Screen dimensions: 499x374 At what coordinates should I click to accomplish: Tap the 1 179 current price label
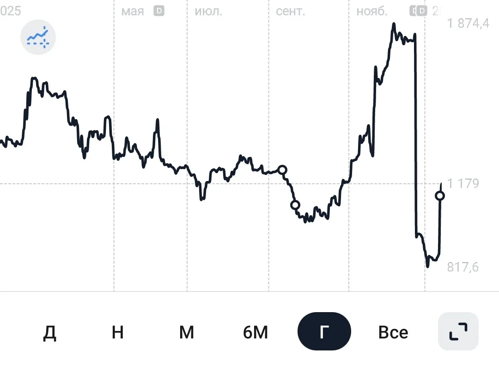(463, 183)
